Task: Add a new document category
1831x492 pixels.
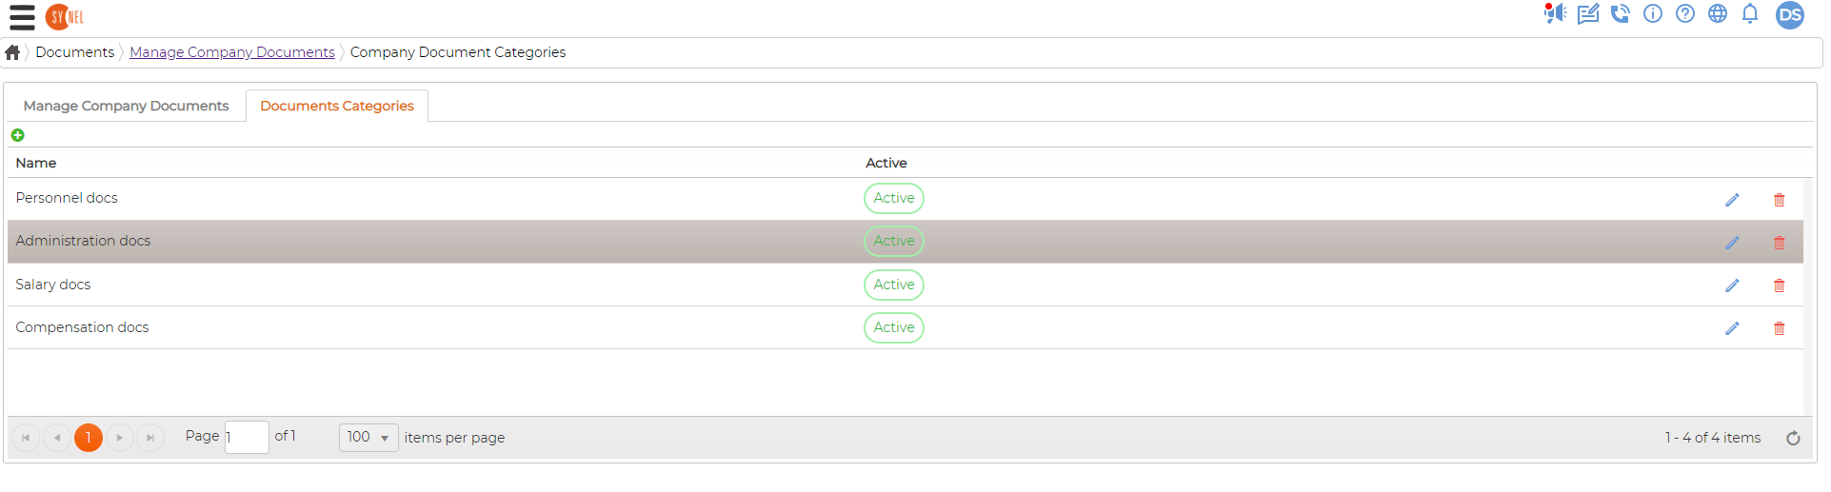Action: coord(17,135)
